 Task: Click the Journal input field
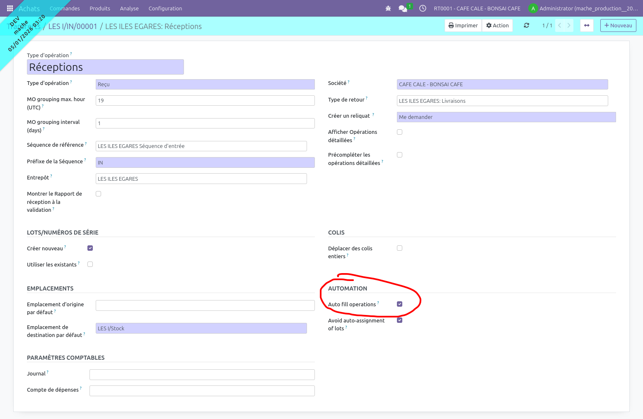202,375
